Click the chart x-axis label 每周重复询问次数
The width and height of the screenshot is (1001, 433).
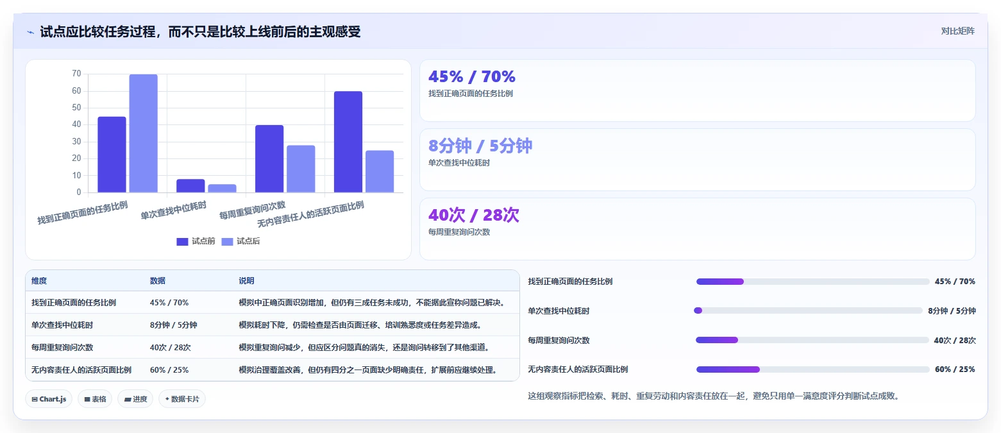pyautogui.click(x=253, y=210)
